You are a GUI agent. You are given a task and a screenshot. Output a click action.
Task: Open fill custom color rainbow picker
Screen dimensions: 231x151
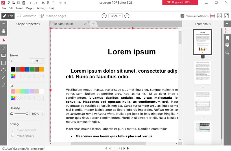tap(13, 98)
